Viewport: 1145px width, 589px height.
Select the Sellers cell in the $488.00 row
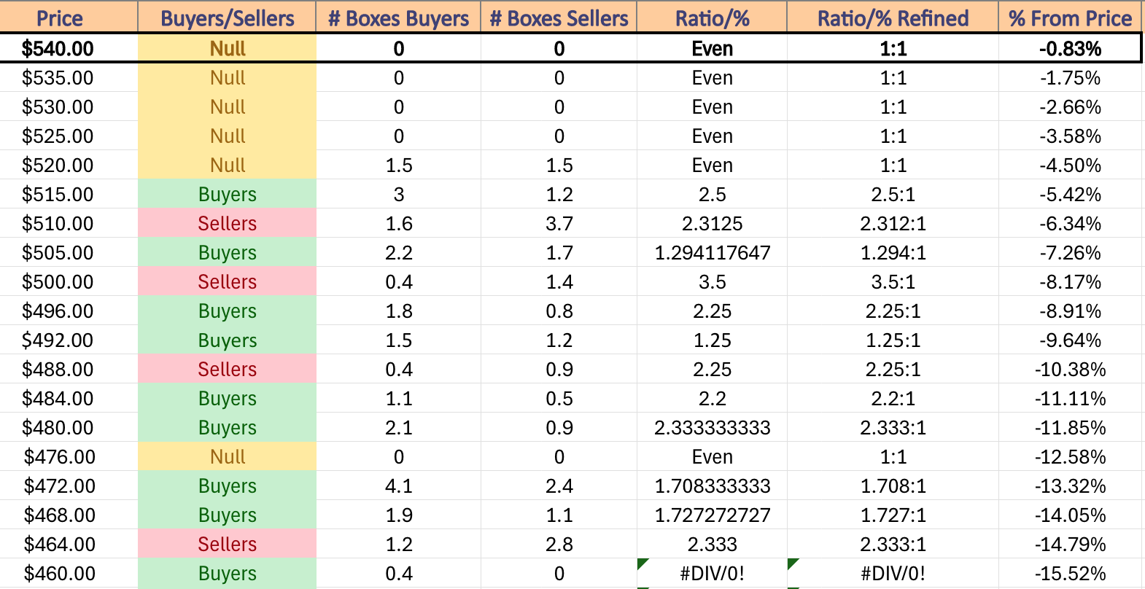227,369
